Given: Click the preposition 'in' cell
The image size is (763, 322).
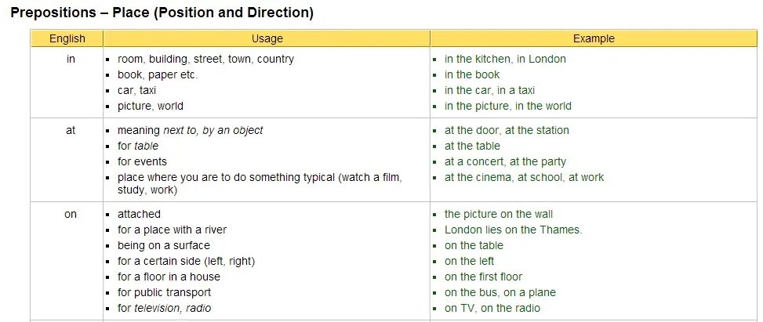Looking at the screenshot, I should [71, 59].
